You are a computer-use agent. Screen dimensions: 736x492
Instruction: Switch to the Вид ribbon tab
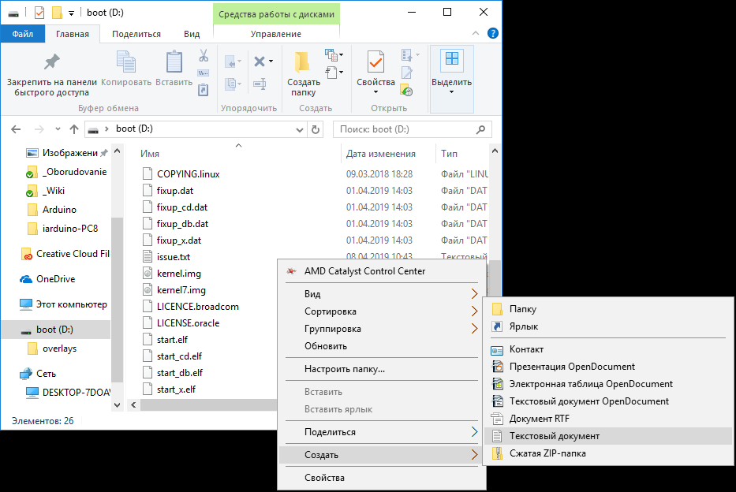click(192, 34)
